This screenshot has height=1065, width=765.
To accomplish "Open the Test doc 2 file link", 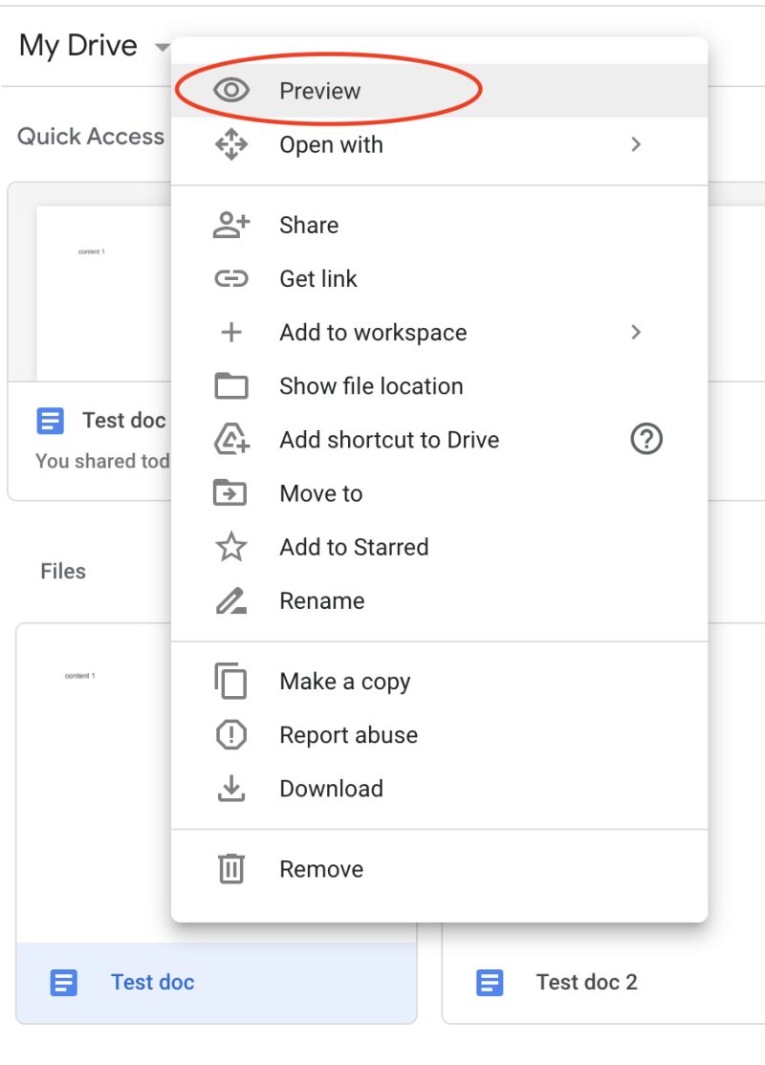I will [x=586, y=982].
